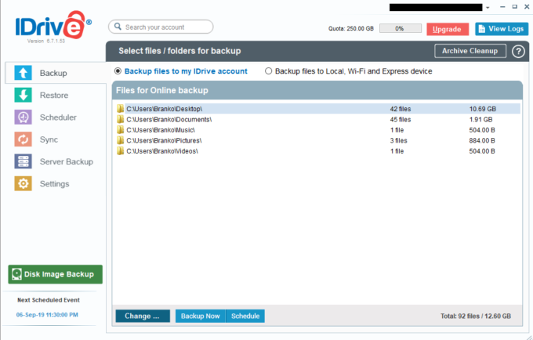Click the search magnifier icon
Image resolution: width=533 pixels, height=340 pixels.
118,27
